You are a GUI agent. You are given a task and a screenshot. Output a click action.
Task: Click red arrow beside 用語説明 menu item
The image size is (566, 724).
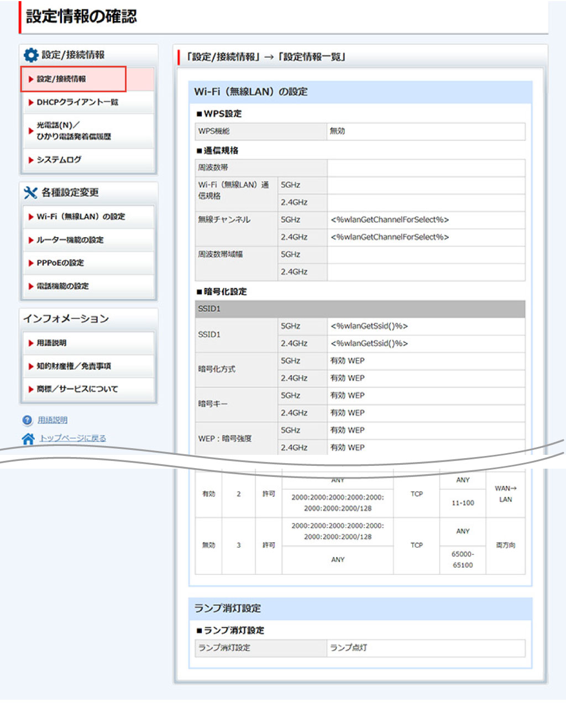click(x=31, y=343)
